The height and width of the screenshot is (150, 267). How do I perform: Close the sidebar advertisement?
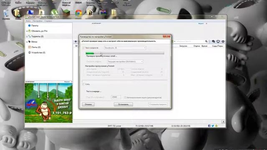point(72,82)
